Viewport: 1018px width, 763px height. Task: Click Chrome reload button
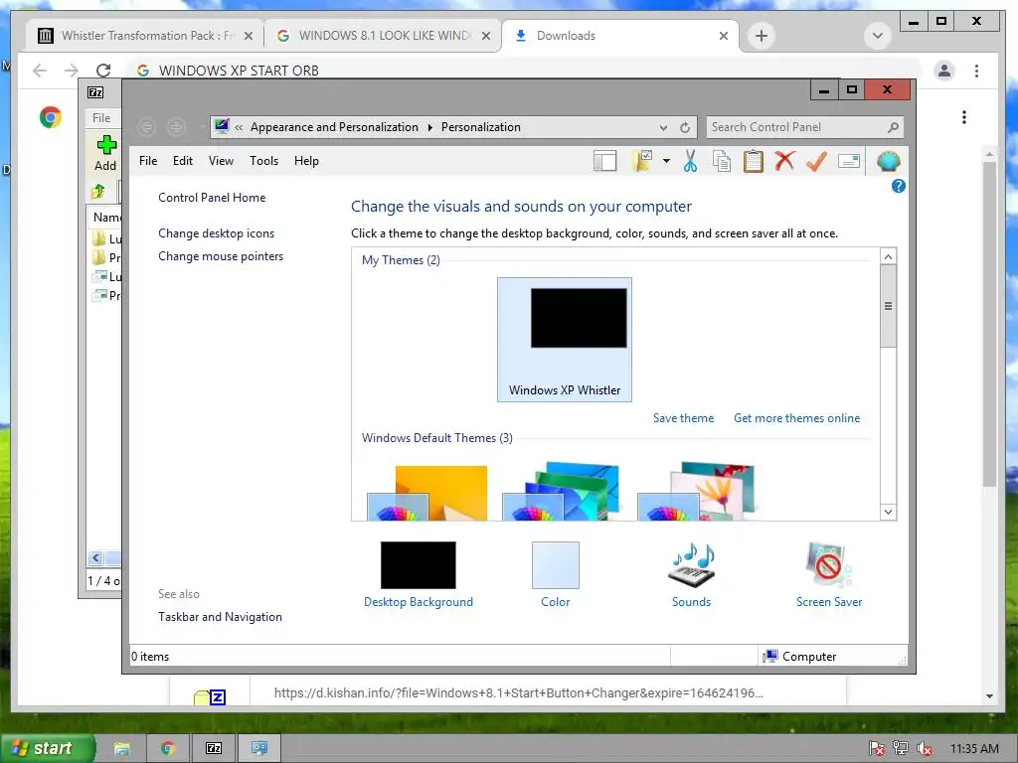coord(103,71)
